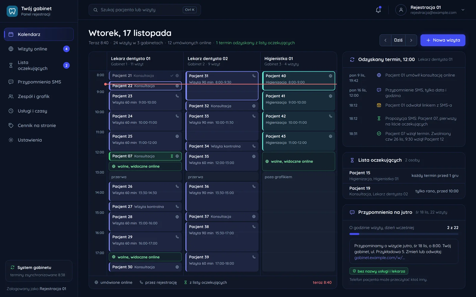Click the reminder progress bar 2 z 22

404,234
